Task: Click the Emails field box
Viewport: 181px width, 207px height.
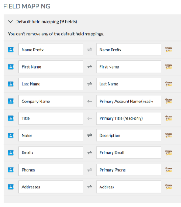Action: coord(51,152)
